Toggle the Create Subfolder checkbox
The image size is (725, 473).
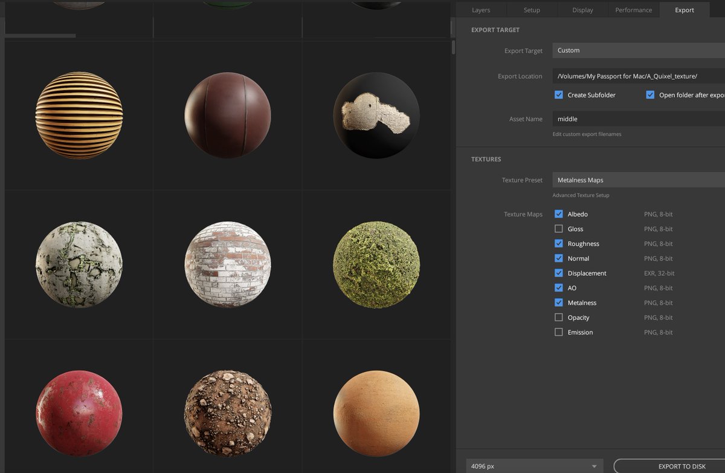[x=559, y=95]
